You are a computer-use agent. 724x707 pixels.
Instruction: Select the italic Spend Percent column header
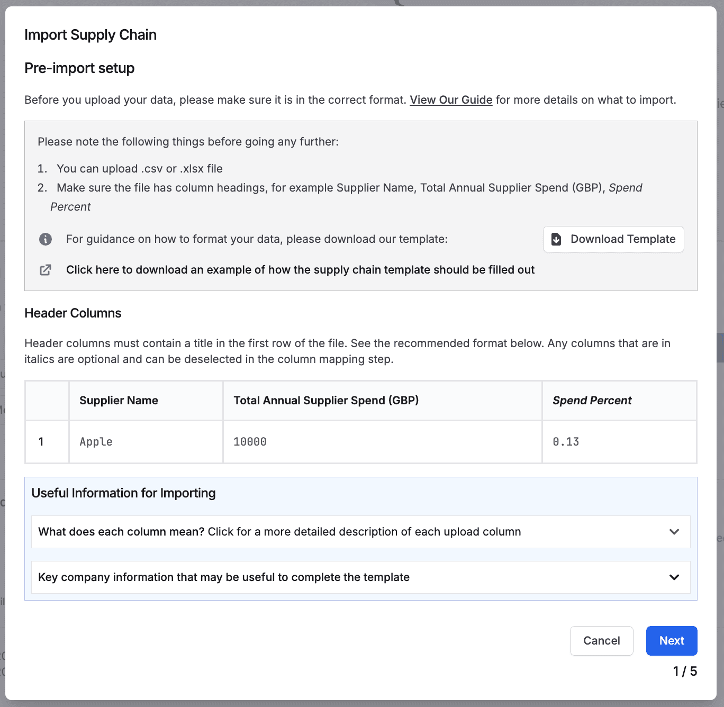click(x=592, y=401)
